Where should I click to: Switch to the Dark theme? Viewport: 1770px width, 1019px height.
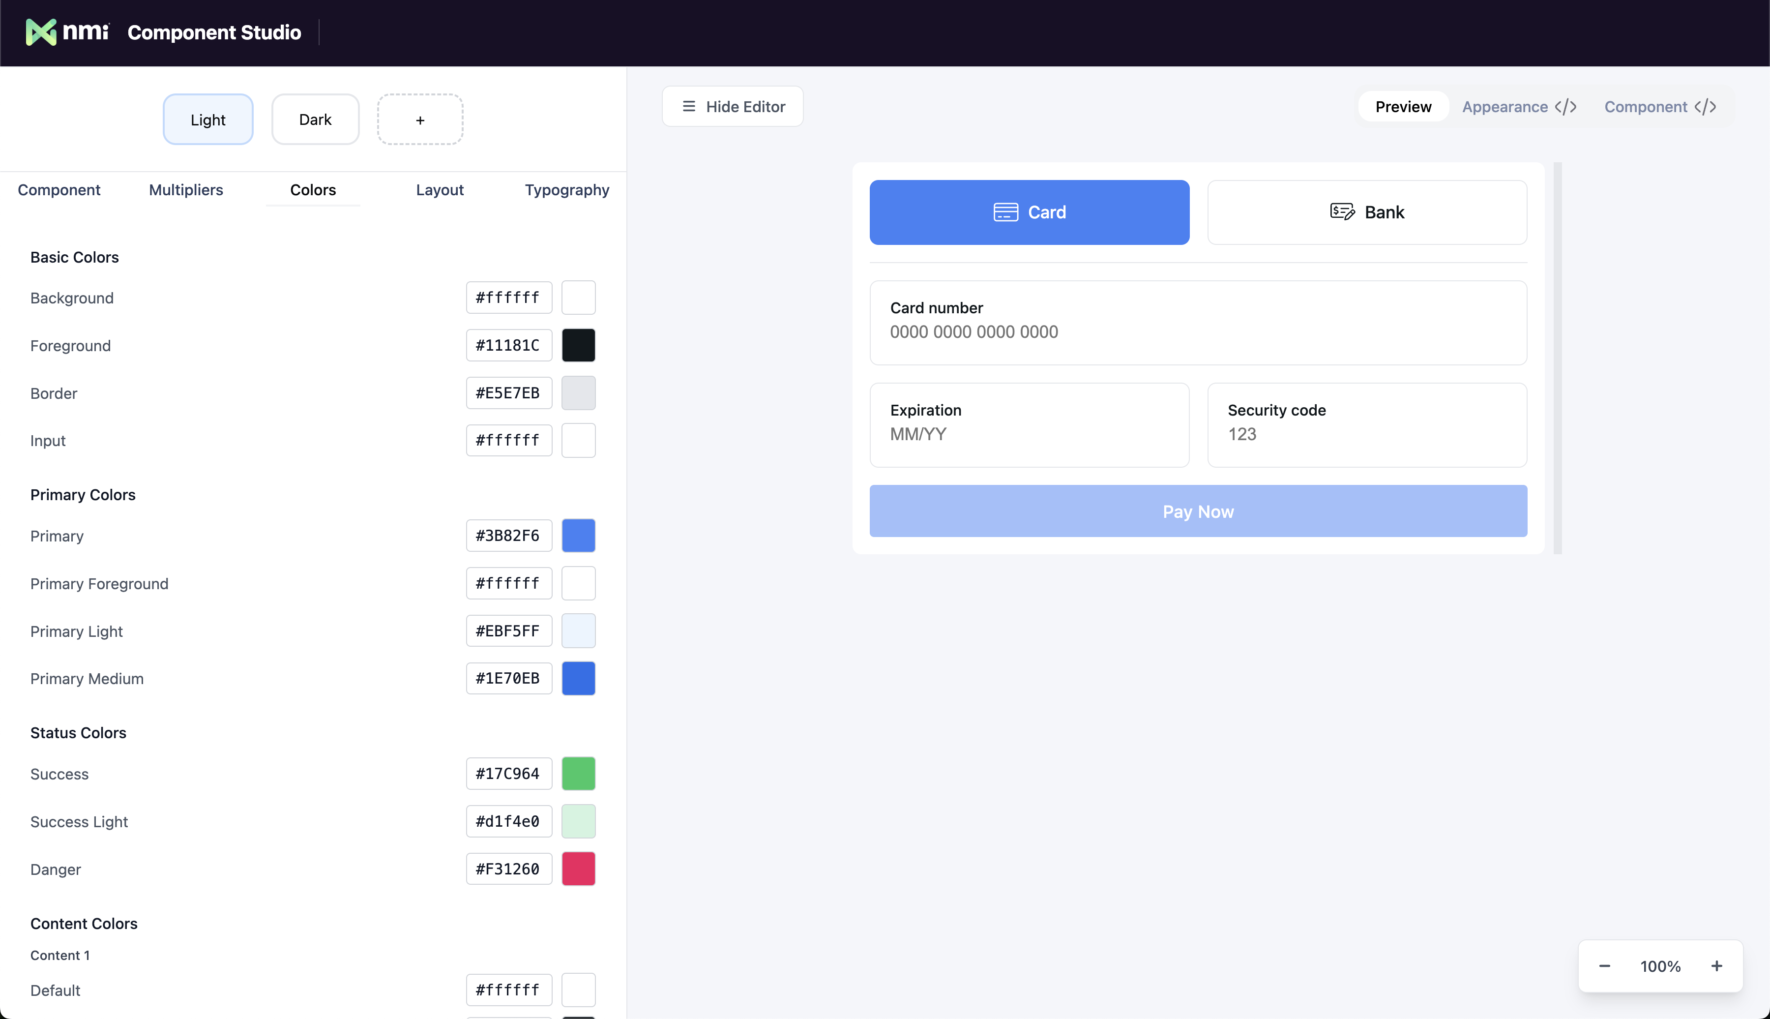click(x=315, y=120)
